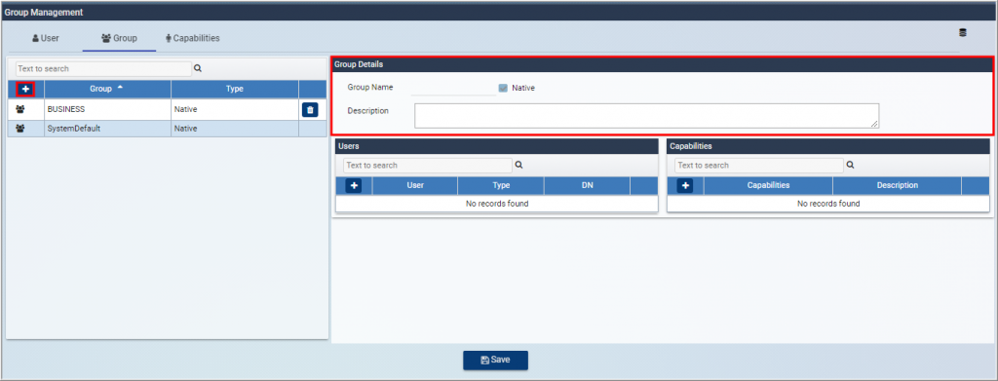The width and height of the screenshot is (998, 381).
Task: Sort by the Group column header
Action: pyautogui.click(x=107, y=89)
